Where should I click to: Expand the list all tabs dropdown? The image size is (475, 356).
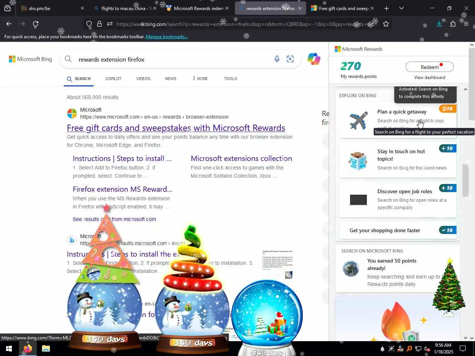coord(401,8)
